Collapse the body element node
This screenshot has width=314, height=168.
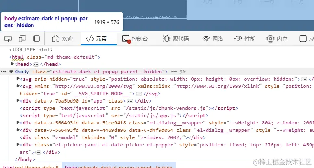pyautogui.click(x=11, y=72)
